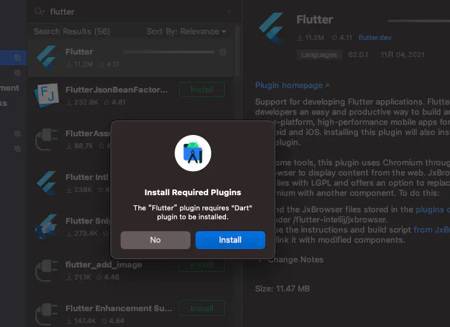
Task: Click the flutter_add_image plug icon
Action: (x=46, y=270)
